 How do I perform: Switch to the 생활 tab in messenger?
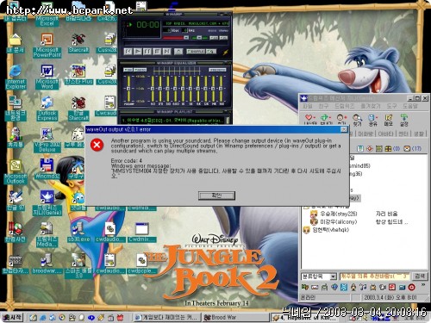[418, 134]
